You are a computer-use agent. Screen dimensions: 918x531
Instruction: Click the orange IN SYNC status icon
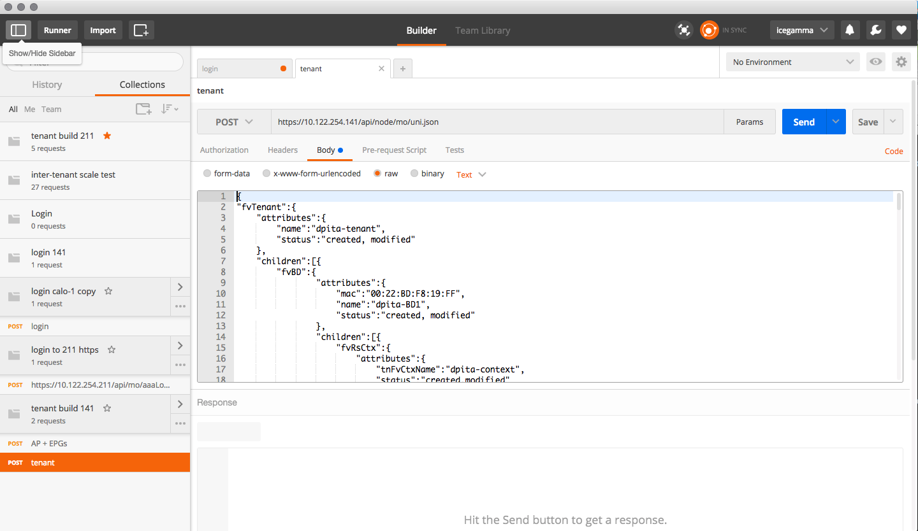[x=709, y=30]
